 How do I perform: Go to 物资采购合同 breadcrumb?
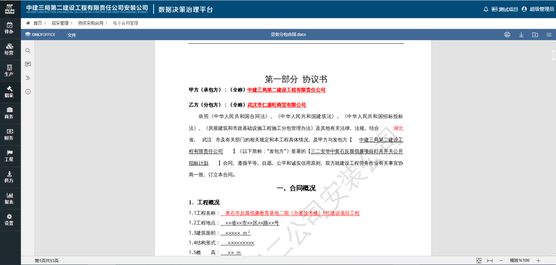click(x=91, y=23)
